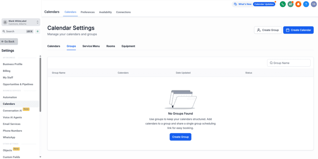318x159 pixels.
Task: Click the Create Group button in header
Action: pos(268,30)
